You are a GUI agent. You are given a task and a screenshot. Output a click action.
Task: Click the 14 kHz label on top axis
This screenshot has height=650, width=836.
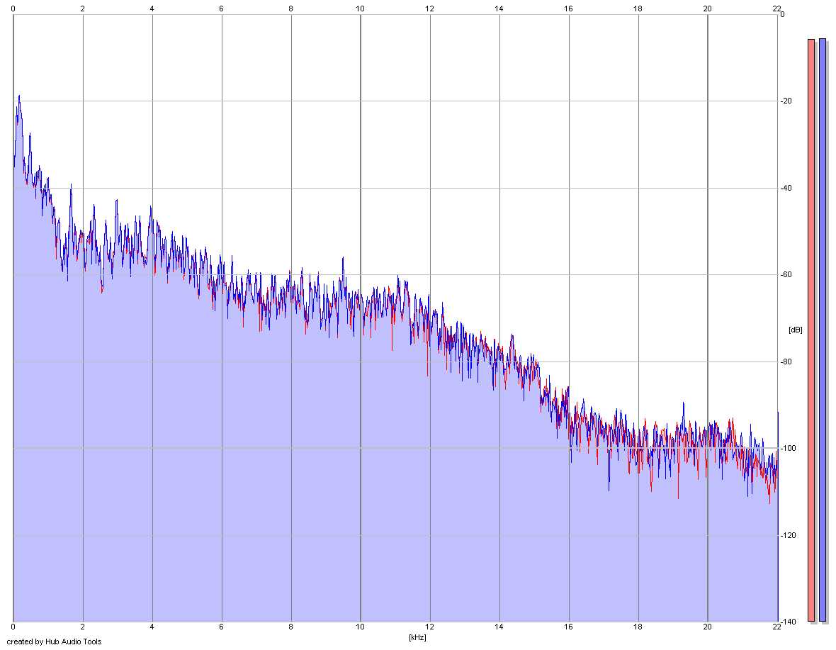pyautogui.click(x=499, y=9)
